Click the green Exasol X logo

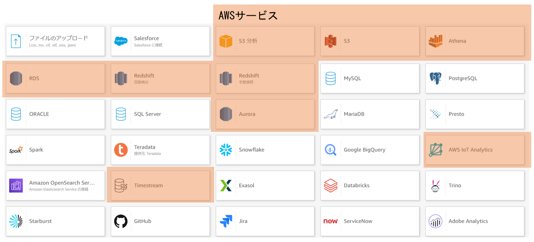[225, 185]
